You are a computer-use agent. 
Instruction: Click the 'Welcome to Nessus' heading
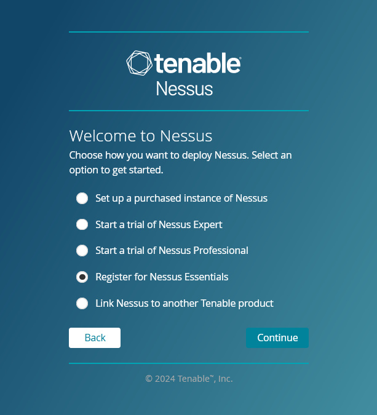point(141,136)
